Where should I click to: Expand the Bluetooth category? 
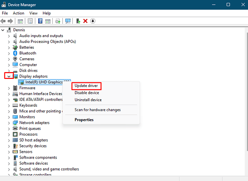tap(9, 54)
